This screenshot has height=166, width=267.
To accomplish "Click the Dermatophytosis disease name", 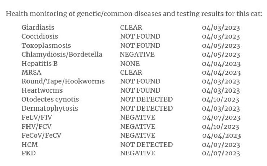I will click(x=50, y=109).
